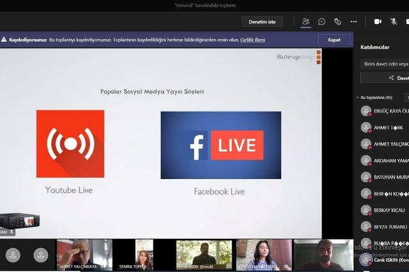Screen dimensions: 409x272
Task: Click AHMET YALÇINKAYA video thumbnail
Action: click(84, 255)
